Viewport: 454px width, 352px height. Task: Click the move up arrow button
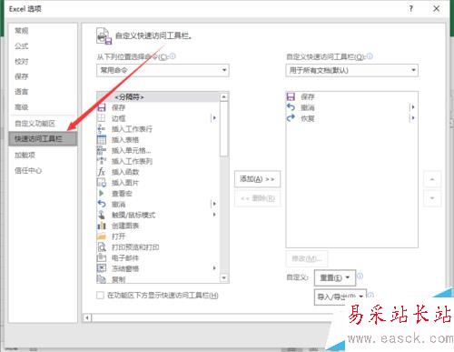point(432,179)
